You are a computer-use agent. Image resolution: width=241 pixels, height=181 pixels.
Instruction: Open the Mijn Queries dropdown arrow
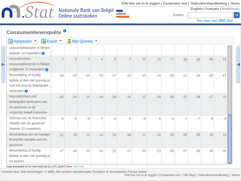(x=96, y=41)
